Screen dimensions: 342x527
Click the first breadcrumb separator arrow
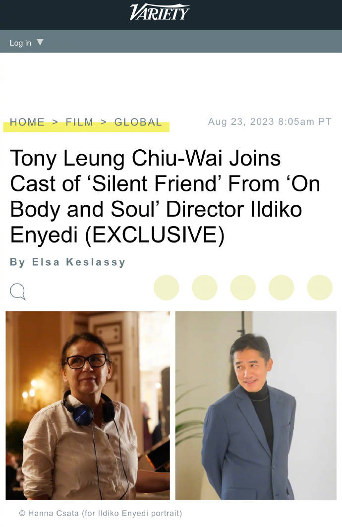coord(55,122)
